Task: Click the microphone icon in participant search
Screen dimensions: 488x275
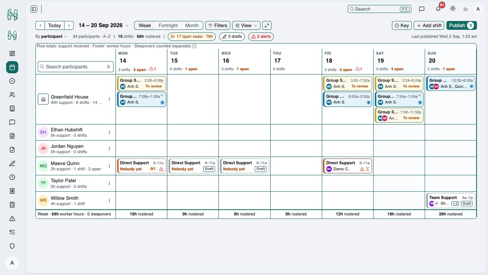Action: pos(108,66)
